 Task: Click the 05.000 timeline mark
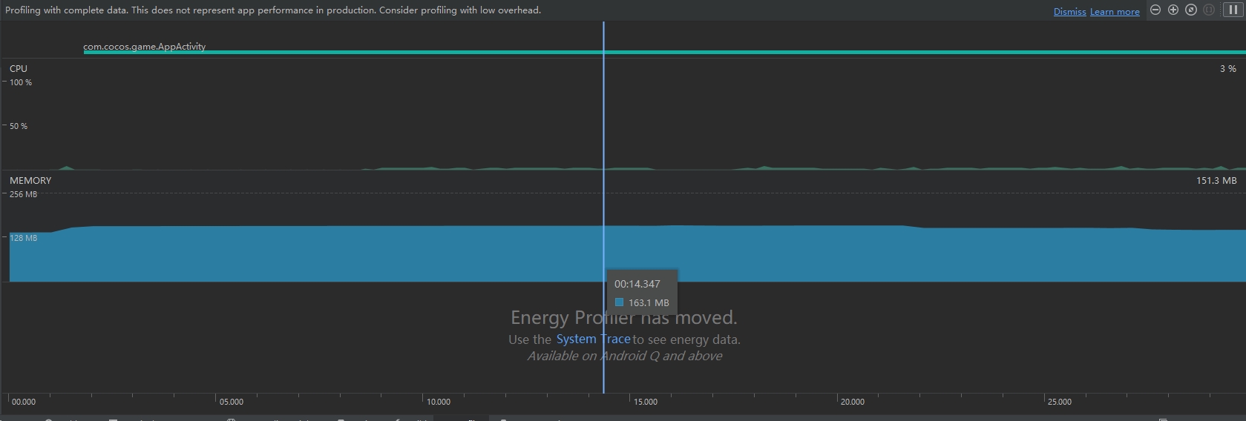click(231, 402)
